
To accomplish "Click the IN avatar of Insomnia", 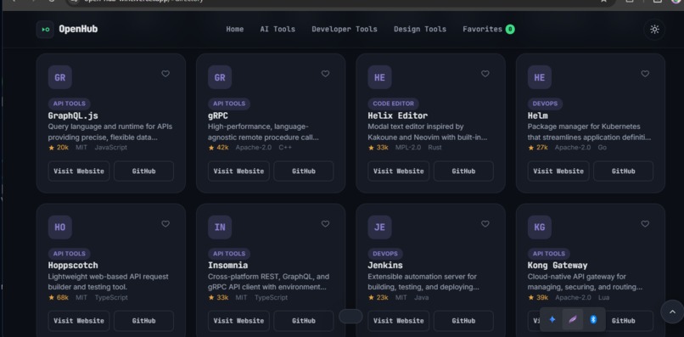I will tap(220, 227).
